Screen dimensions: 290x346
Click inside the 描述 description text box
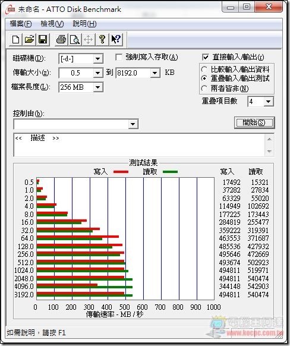click(x=140, y=145)
